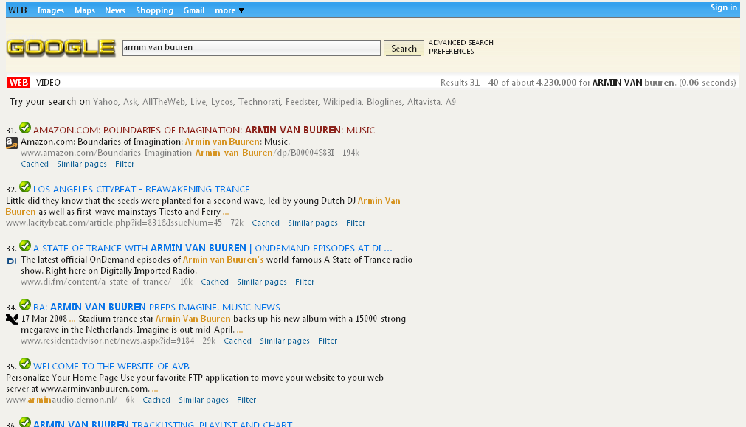
Task: Open Los Angeles Citybeat Reawakening Trance result
Action: (141, 189)
